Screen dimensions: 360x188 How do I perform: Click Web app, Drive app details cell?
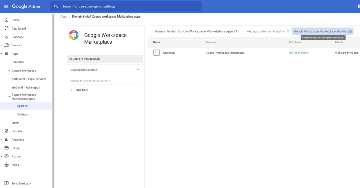(x=347, y=53)
